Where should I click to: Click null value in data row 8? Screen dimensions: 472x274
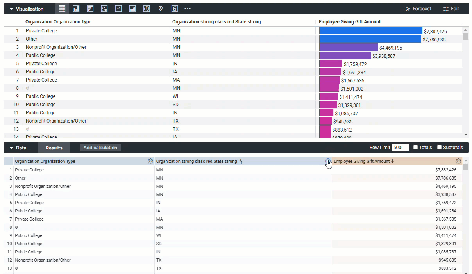pos(16,227)
